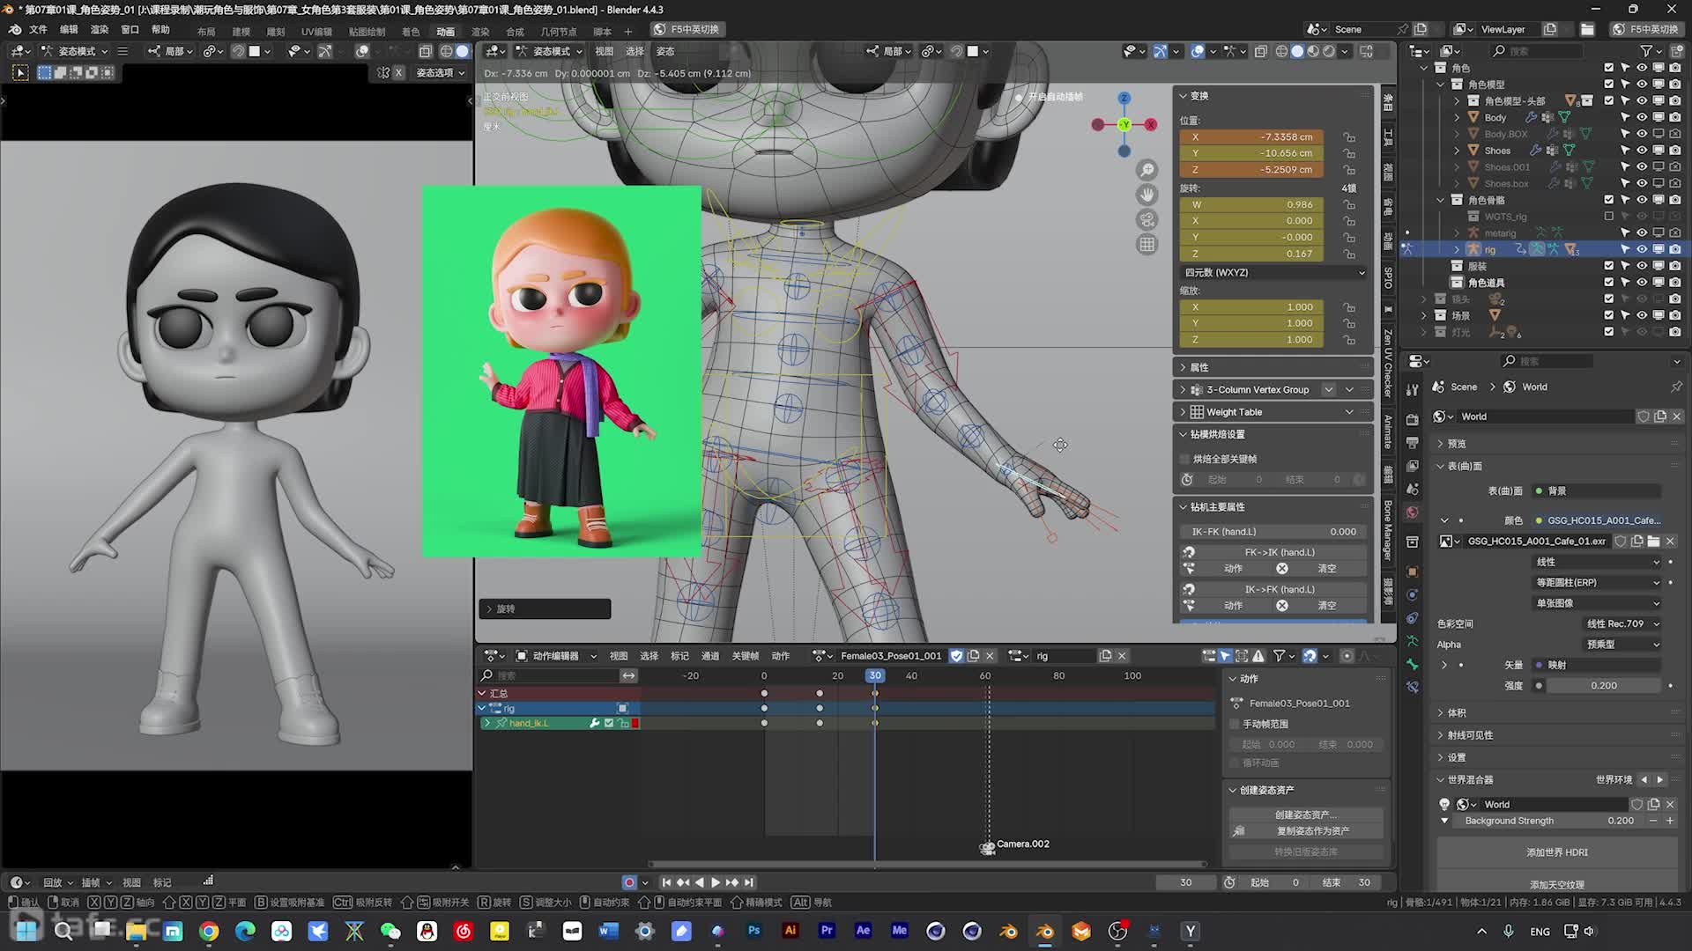Unlink the Female03_Pose01_001 action
This screenshot has height=951, width=1692.
[x=990, y=656]
